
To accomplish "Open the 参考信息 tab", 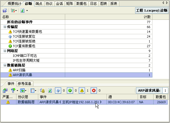I will pos(25,83).
